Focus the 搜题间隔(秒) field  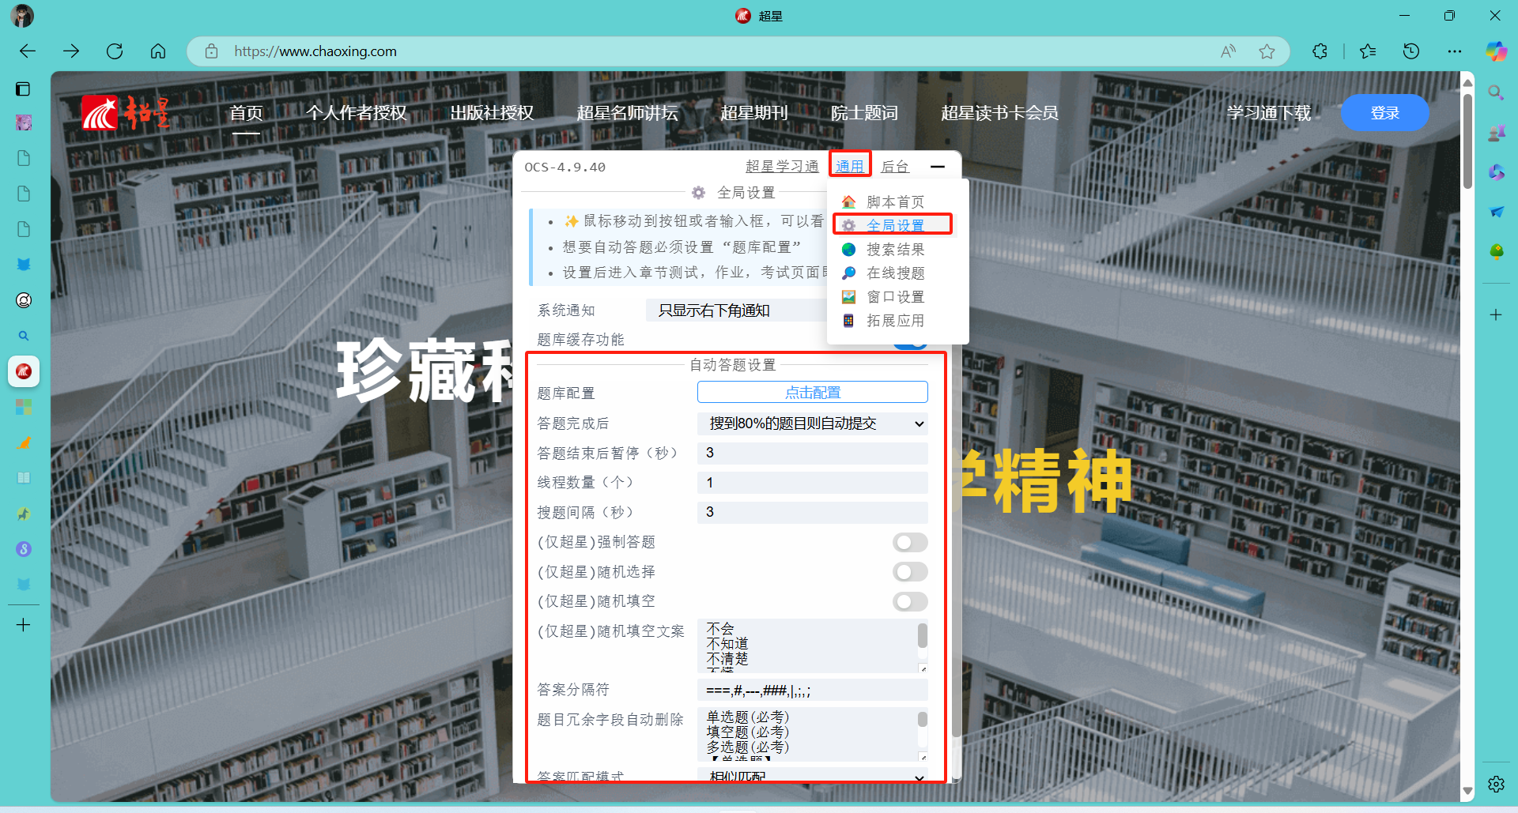click(813, 512)
